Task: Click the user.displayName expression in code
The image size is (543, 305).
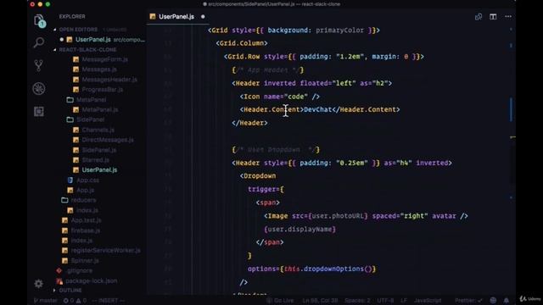Action: (299, 230)
